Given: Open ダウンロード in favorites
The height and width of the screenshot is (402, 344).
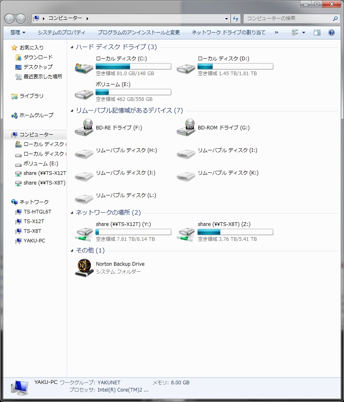Looking at the screenshot, I should (x=38, y=57).
